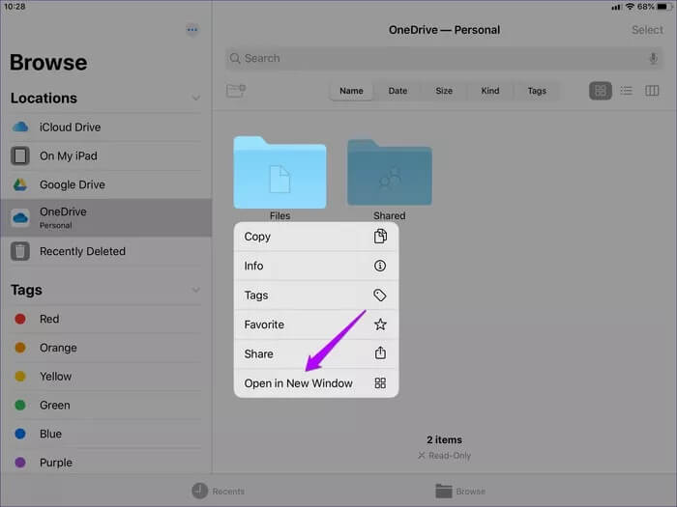Click the OneDrive cloud icon
The width and height of the screenshot is (677, 507).
[x=20, y=217]
